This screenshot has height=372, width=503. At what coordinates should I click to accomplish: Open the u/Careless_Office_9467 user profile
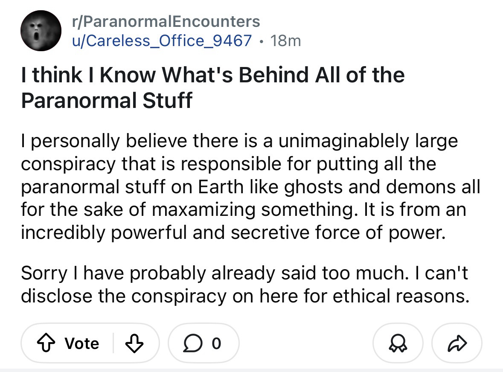(x=162, y=41)
